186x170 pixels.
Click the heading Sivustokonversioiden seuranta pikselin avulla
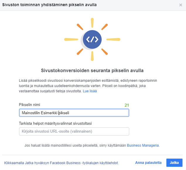click(92, 70)
